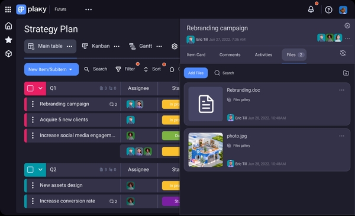This screenshot has height=216, width=355.
Task: Open row menu for Acquire 5 new clients
Action: point(33,120)
